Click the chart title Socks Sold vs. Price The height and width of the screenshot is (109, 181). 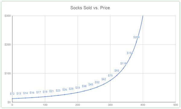tap(90, 8)
